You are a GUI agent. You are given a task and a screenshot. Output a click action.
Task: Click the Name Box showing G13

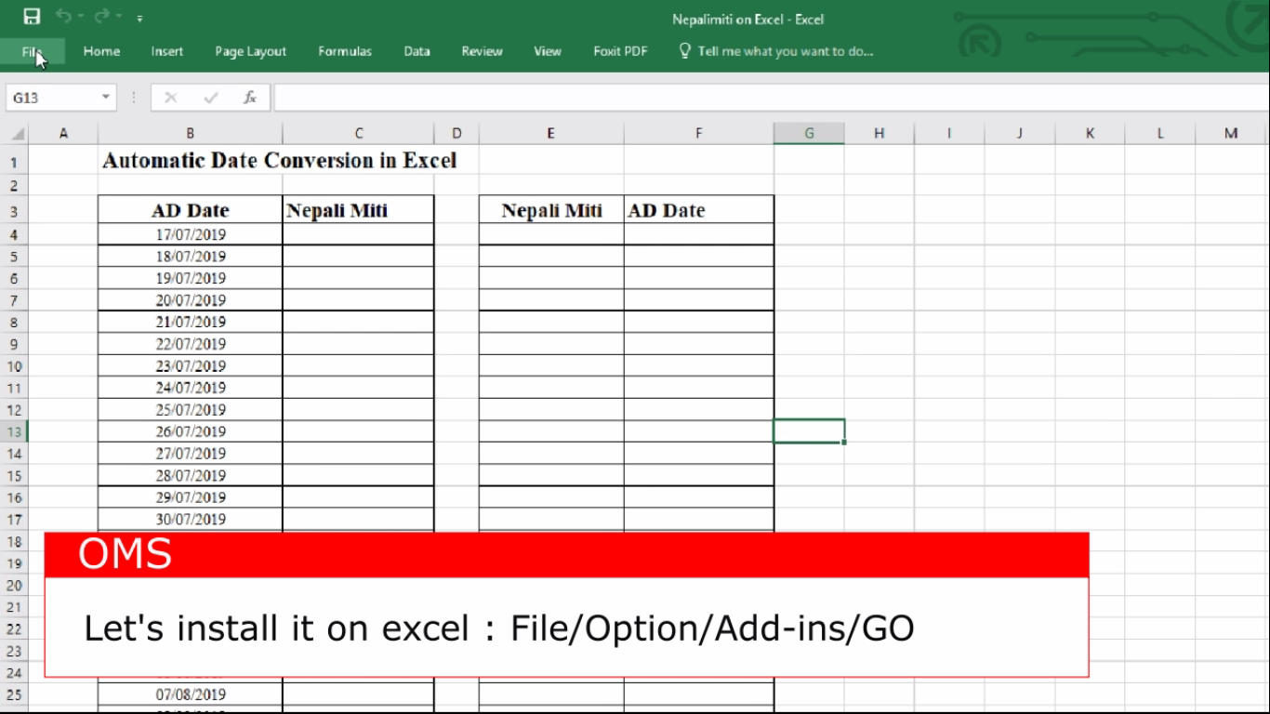point(51,98)
